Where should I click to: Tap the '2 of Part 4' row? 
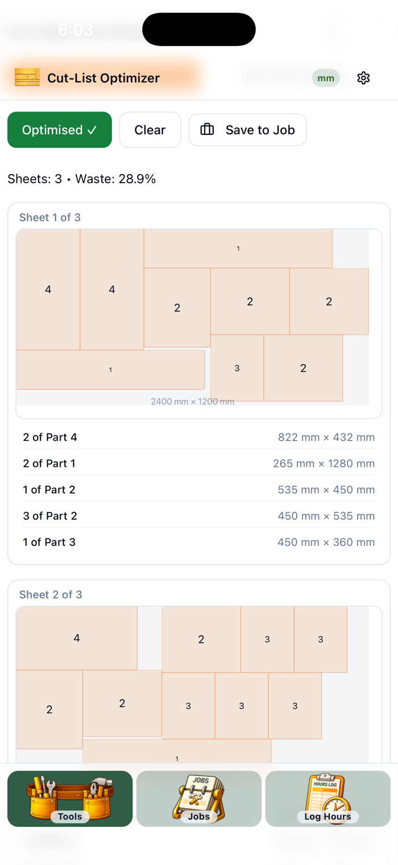199,437
